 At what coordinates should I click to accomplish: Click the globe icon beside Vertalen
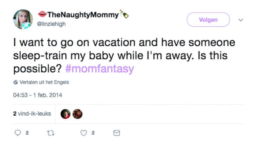(x=15, y=82)
